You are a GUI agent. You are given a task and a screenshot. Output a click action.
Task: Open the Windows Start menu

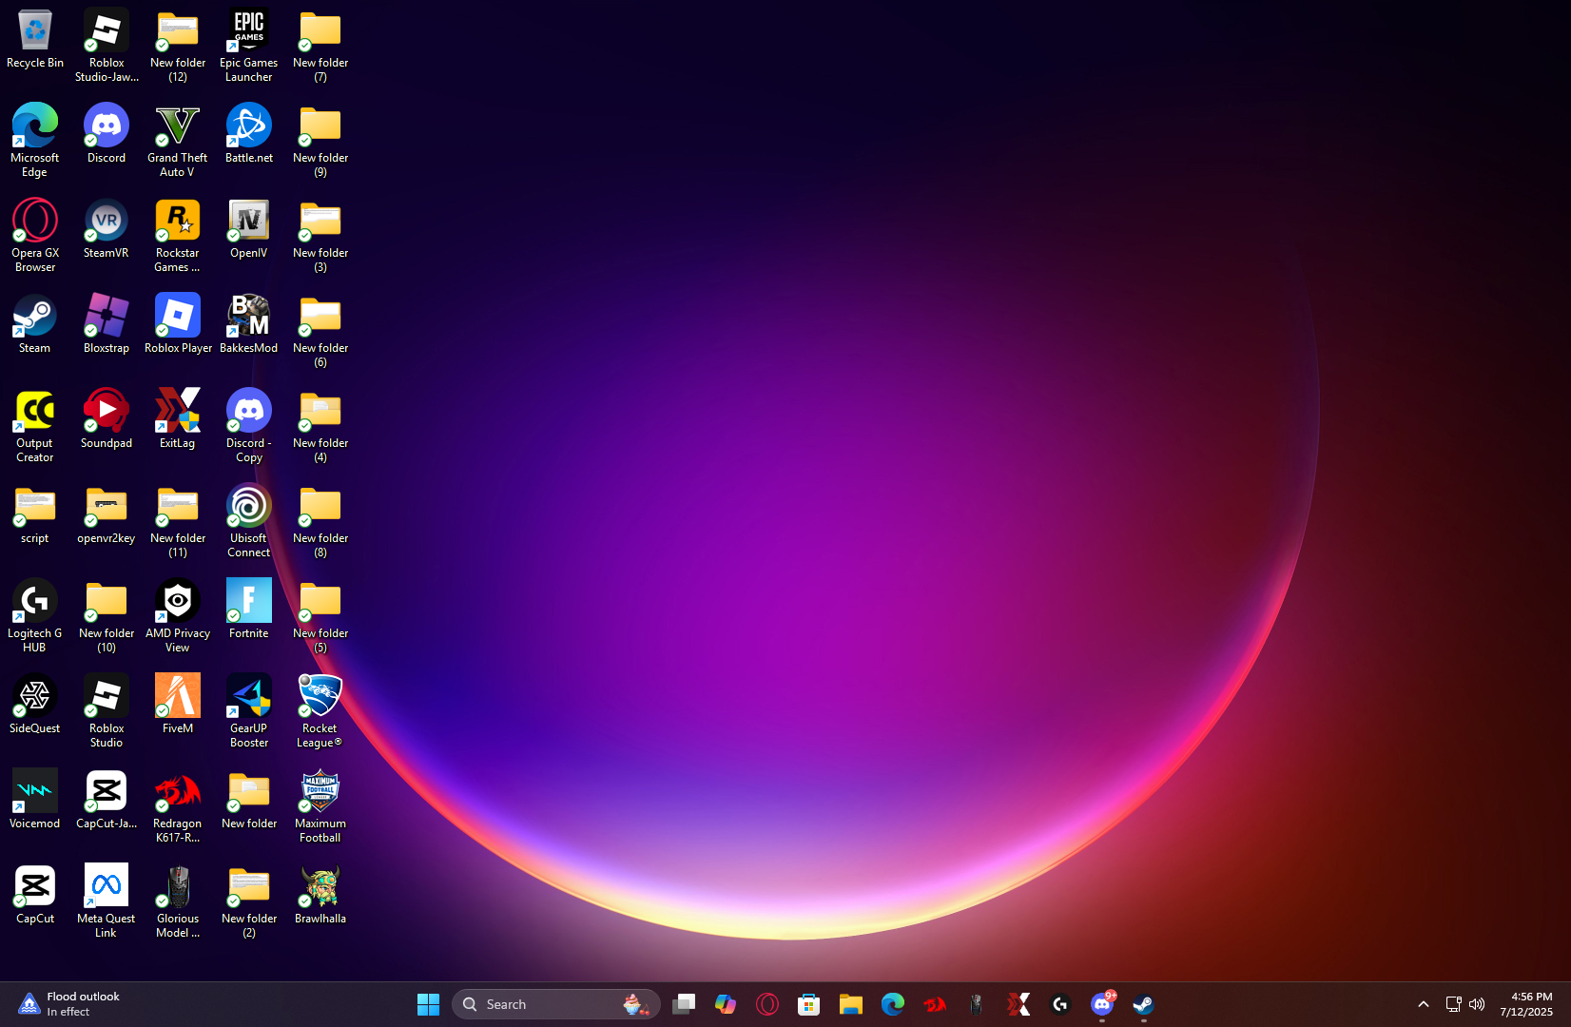(x=428, y=1004)
